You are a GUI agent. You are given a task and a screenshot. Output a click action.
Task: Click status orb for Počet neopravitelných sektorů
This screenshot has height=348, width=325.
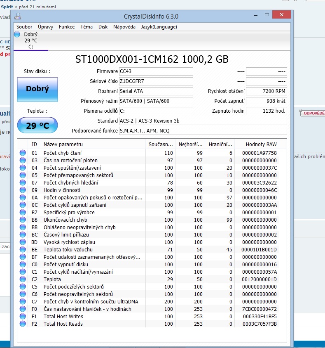point(23,294)
